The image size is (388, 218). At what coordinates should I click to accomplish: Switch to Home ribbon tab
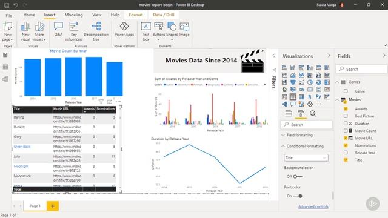[x=29, y=15]
